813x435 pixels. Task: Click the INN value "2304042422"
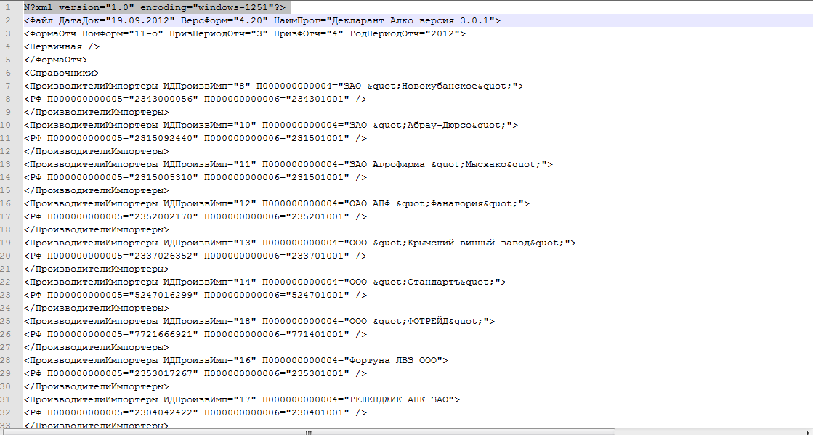pyautogui.click(x=164, y=412)
